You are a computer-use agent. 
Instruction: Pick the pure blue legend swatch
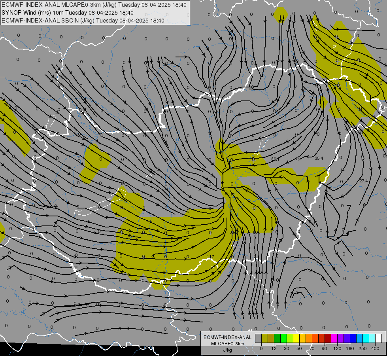point(353,338)
